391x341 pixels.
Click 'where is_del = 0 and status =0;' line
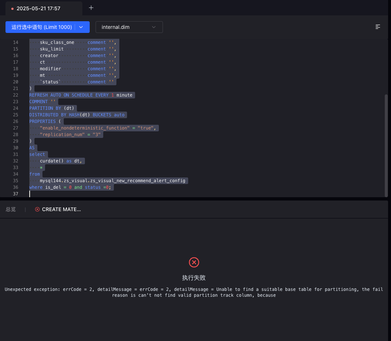tap(70, 187)
